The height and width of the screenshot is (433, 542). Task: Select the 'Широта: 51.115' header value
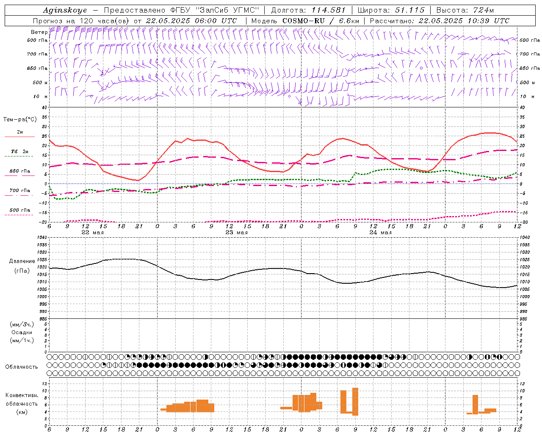click(391, 10)
